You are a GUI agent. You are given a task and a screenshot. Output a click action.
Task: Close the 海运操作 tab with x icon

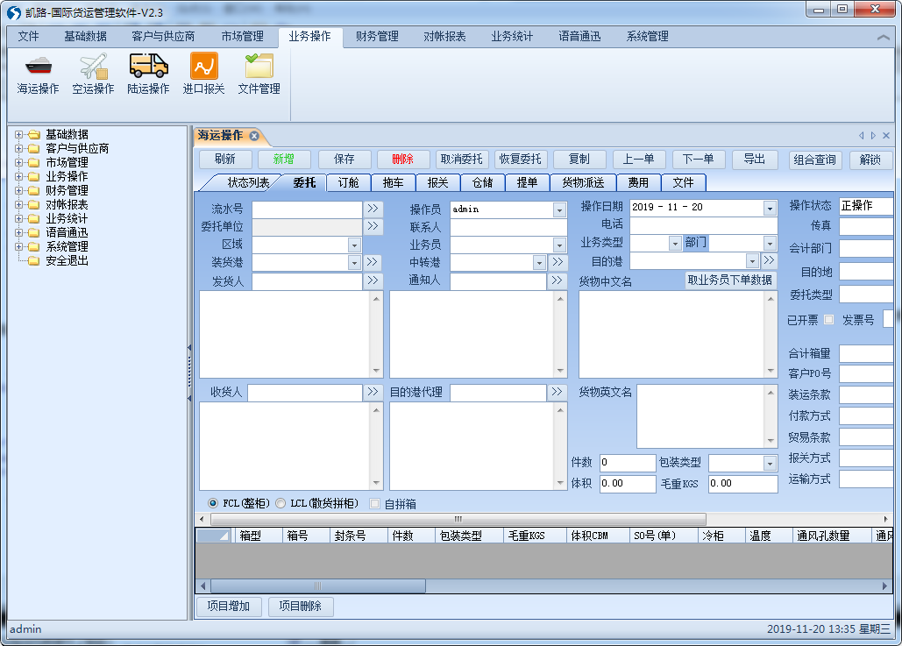click(254, 136)
